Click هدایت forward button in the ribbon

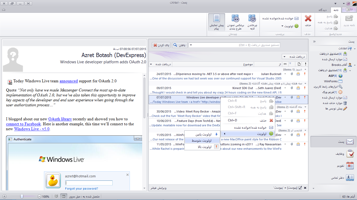point(331,28)
